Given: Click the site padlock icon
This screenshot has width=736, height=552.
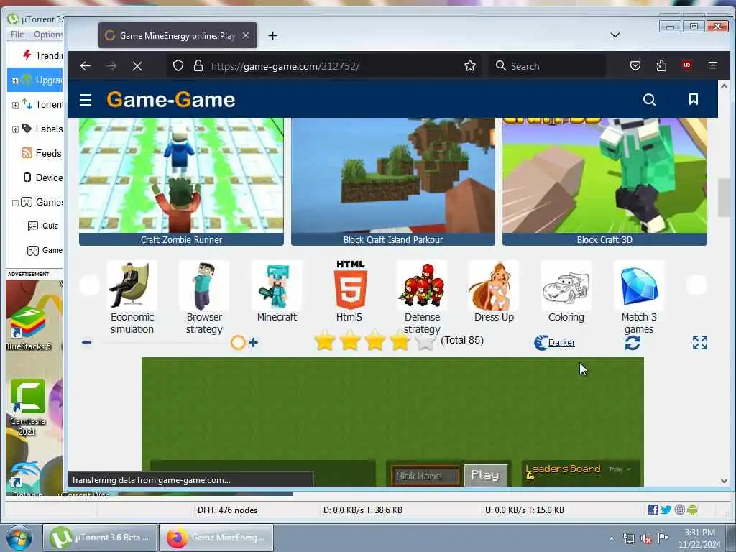Looking at the screenshot, I should [198, 65].
